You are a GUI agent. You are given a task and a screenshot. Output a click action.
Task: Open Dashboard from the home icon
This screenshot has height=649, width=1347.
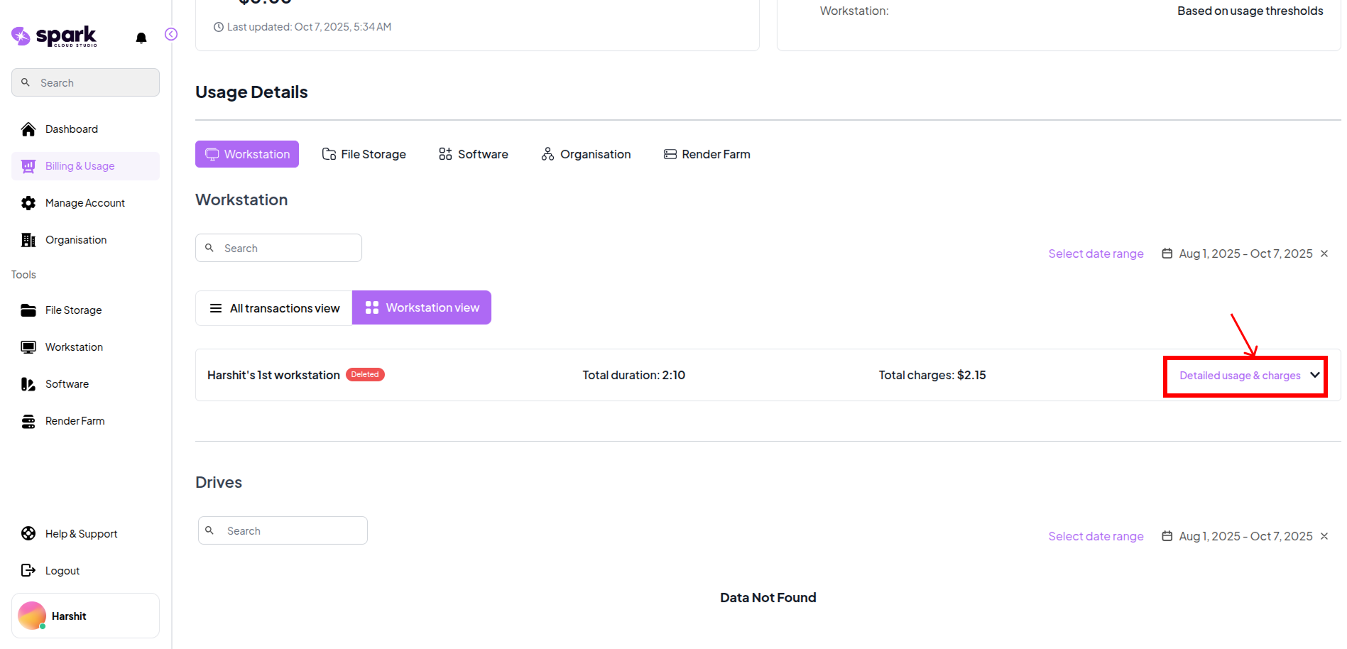(28, 129)
